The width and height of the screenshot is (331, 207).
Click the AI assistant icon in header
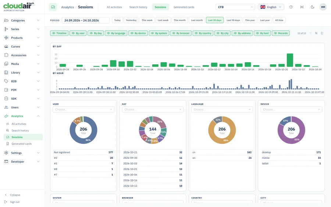[x=302, y=7]
